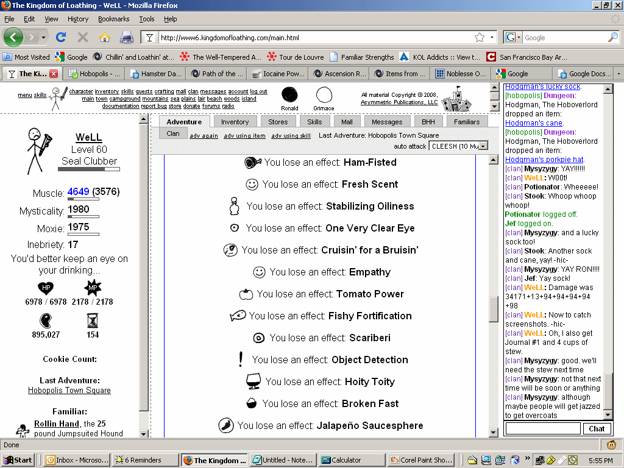This screenshot has width=624, height=468.
Task: Click the browser home icon
Action: pos(104,37)
